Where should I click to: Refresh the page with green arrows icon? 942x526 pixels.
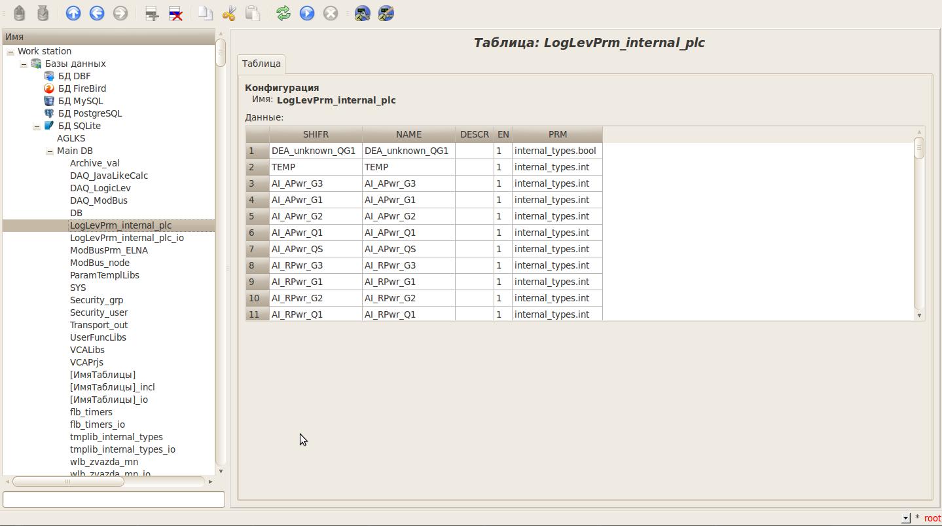(283, 13)
